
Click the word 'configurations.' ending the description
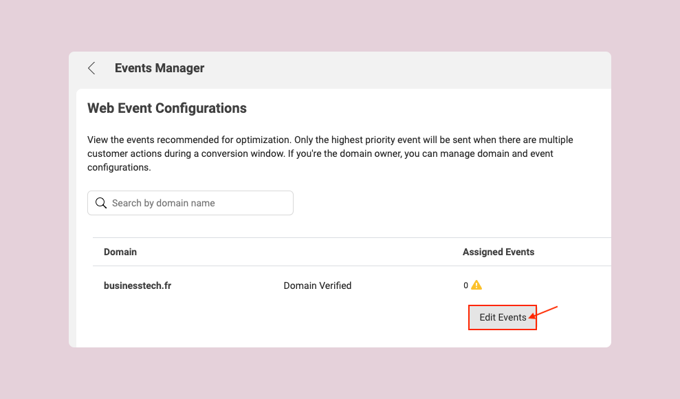pos(119,167)
